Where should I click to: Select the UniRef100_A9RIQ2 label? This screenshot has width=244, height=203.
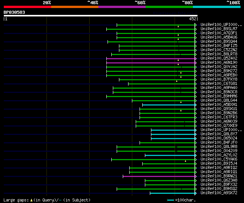point(219,168)
